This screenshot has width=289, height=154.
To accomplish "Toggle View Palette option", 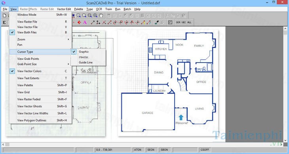I will pos(40,85).
